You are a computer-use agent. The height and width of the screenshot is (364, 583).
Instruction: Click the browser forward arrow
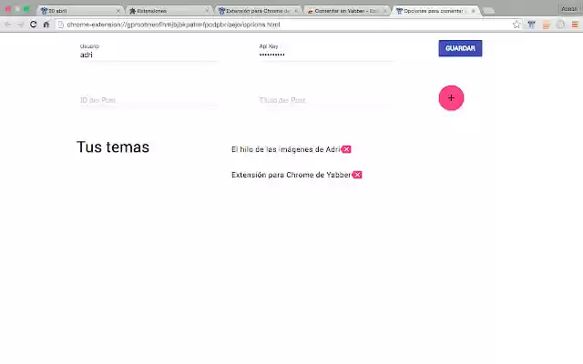click(20, 25)
